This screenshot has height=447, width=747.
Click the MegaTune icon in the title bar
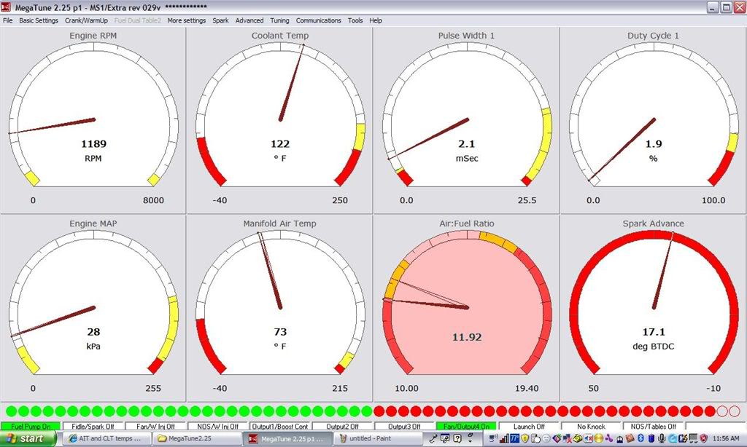click(x=6, y=7)
